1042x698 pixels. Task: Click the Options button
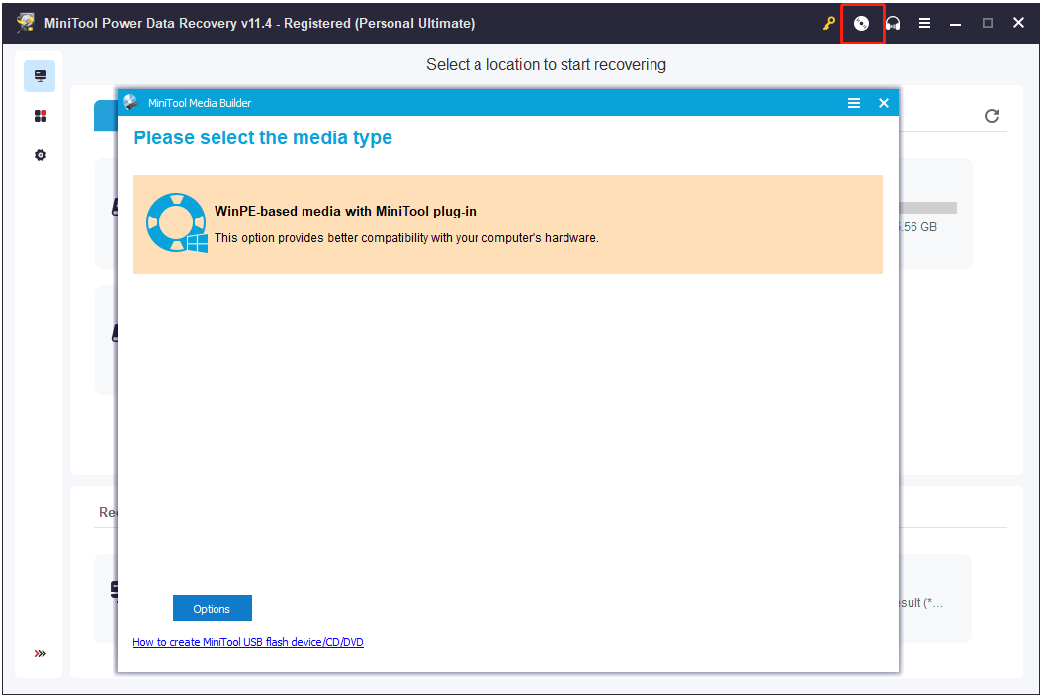click(x=212, y=608)
